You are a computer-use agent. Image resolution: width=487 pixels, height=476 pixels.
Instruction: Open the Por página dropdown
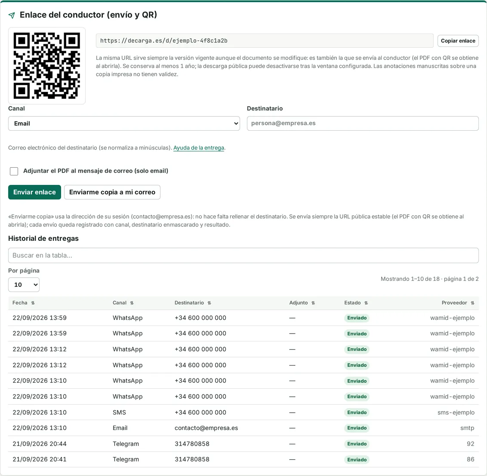(x=24, y=285)
